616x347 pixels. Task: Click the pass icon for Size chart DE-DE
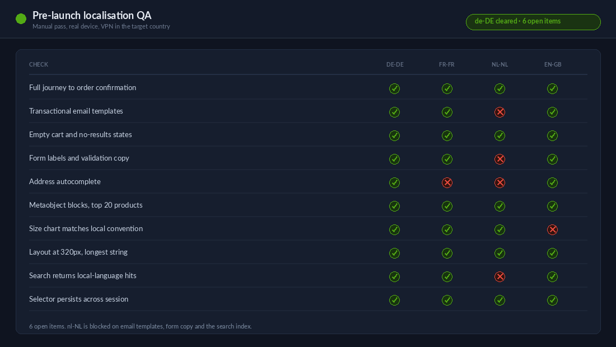pyautogui.click(x=394, y=230)
